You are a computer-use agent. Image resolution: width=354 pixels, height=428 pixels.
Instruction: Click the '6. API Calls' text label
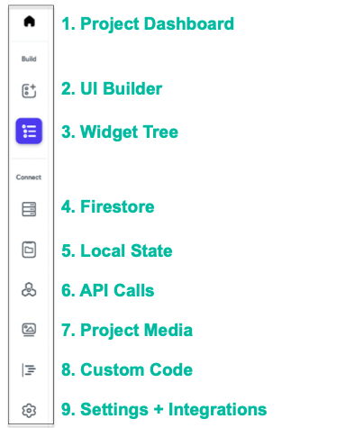(x=108, y=290)
